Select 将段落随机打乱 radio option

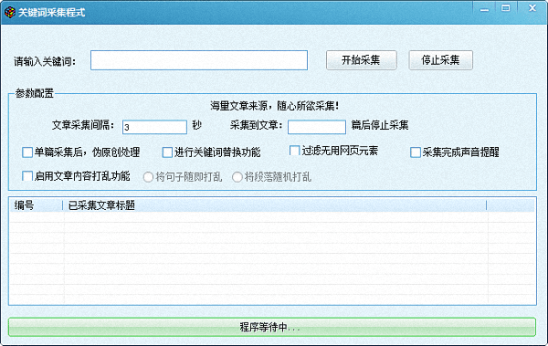click(237, 177)
